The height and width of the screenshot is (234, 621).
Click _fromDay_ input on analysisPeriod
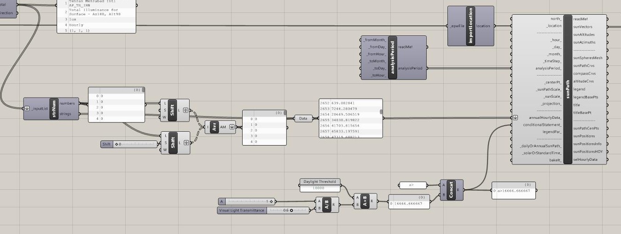tap(377, 47)
